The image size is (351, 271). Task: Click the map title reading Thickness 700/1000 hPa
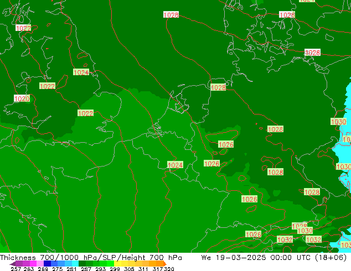pyautogui.click(x=49, y=257)
